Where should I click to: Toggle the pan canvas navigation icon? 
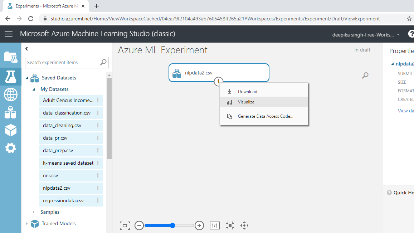click(x=244, y=225)
